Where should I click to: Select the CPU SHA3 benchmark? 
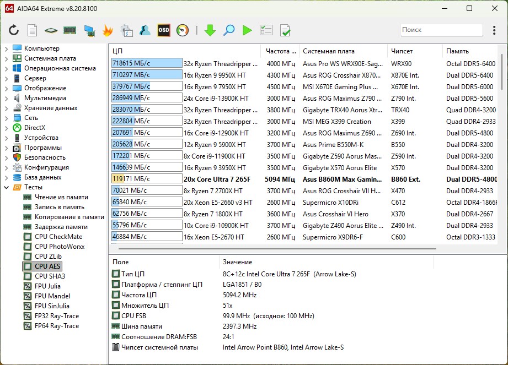[x=50, y=276]
